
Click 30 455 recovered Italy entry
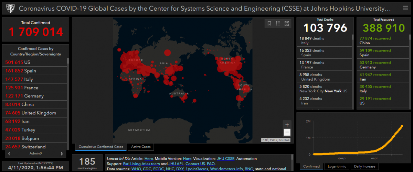[383, 89]
